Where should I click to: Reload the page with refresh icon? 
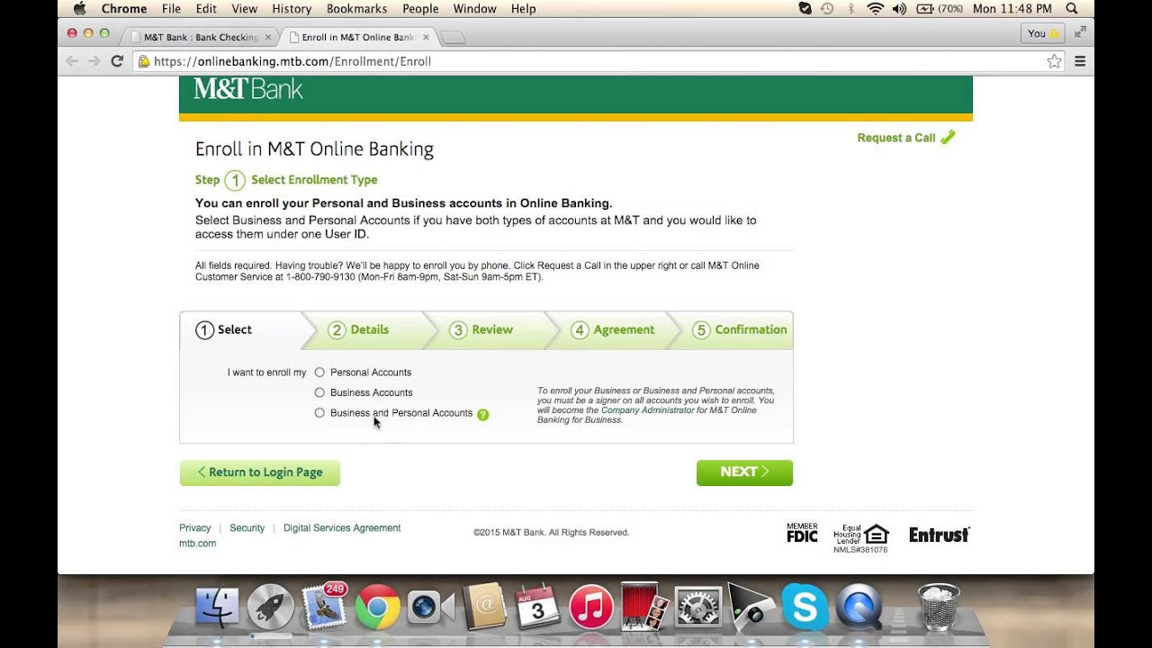117,61
